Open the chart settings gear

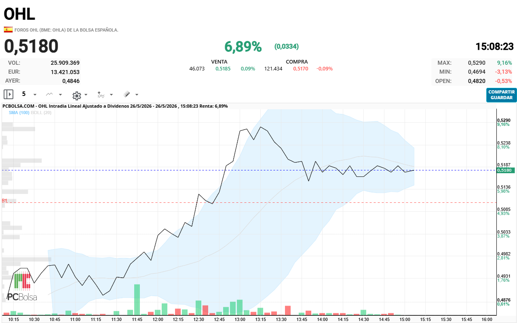pos(77,96)
